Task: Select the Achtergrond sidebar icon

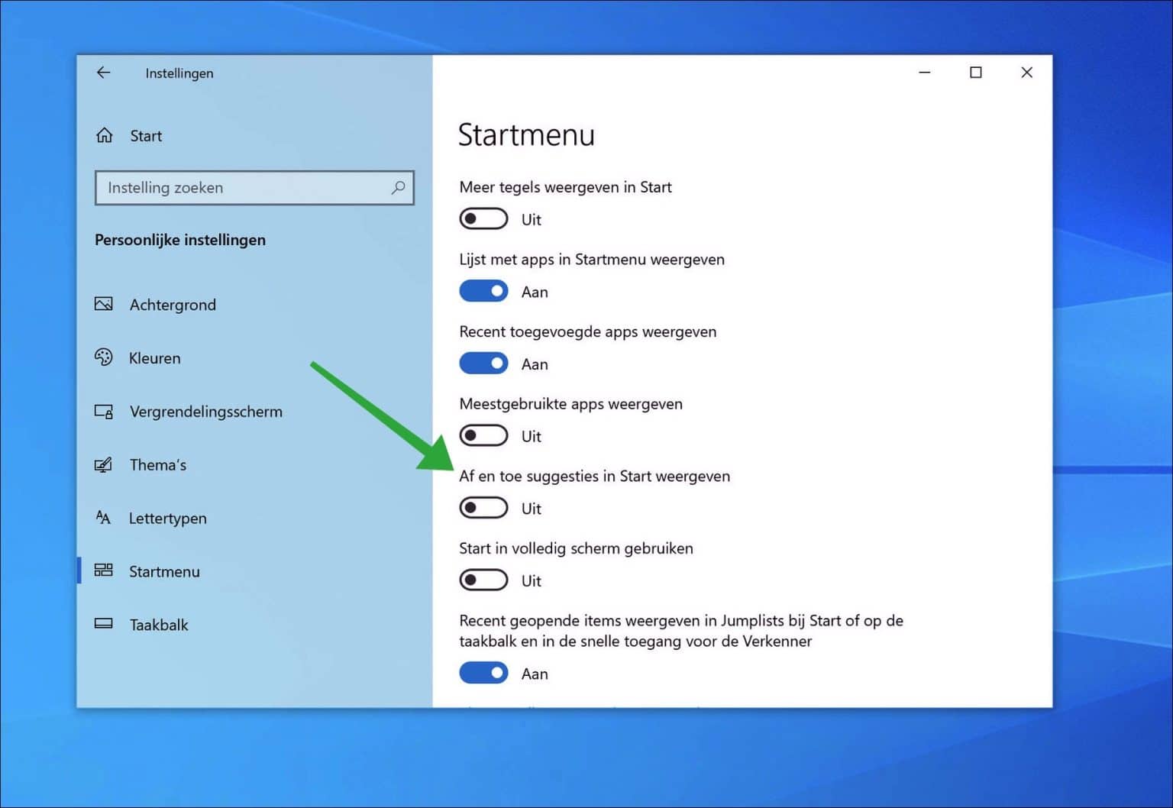Action: pos(104,304)
